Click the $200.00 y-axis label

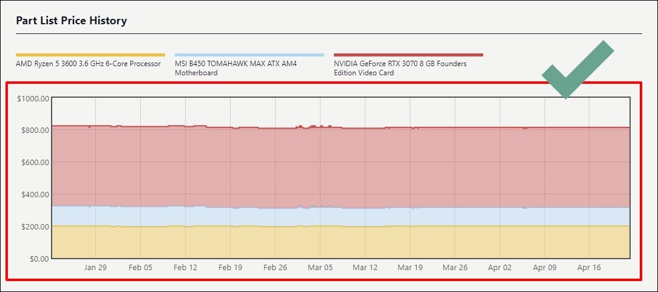(35, 226)
